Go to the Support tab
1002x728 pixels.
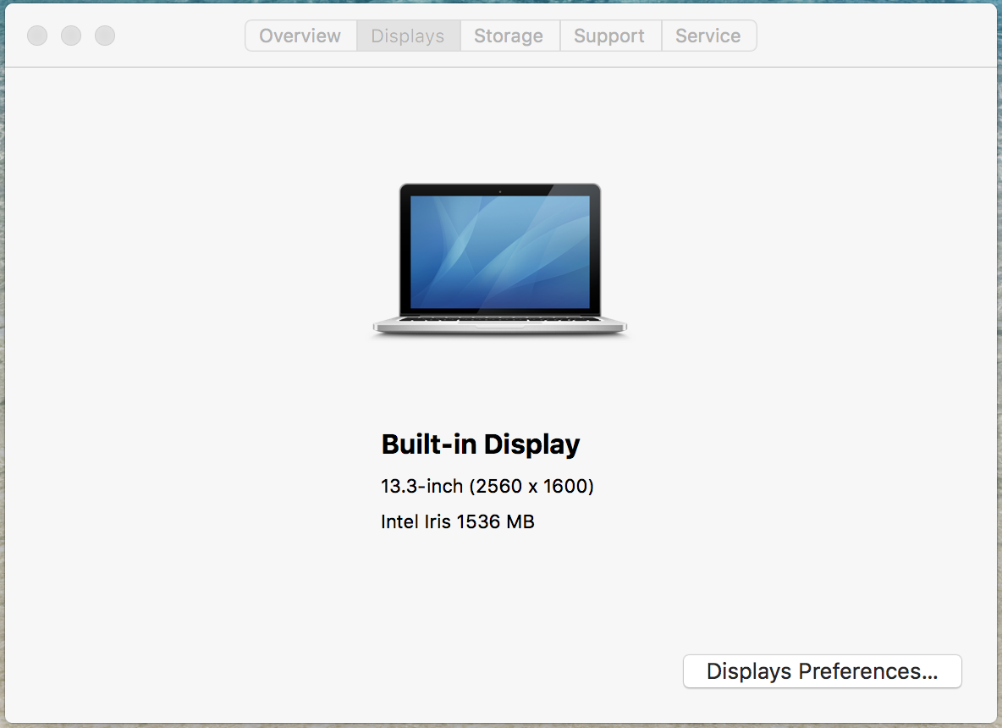[x=609, y=36]
